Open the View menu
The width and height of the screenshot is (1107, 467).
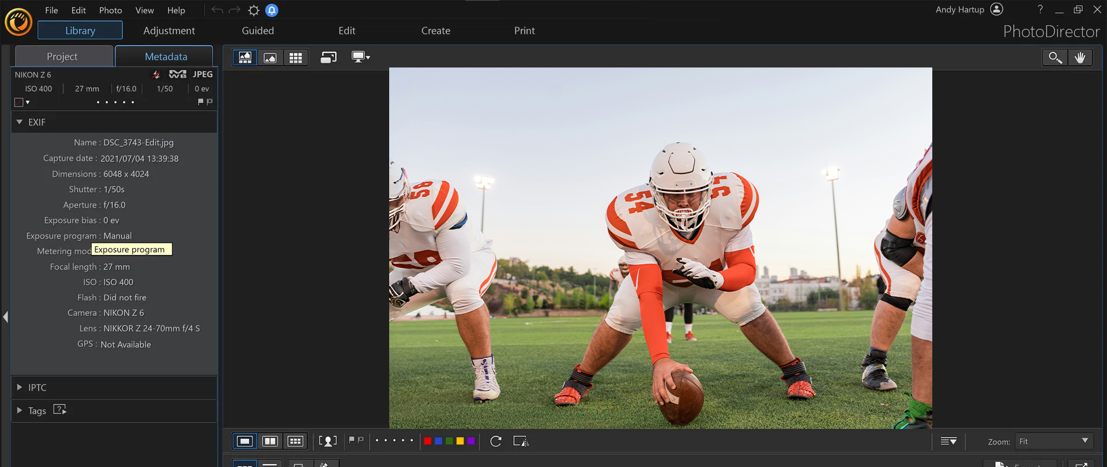point(144,10)
